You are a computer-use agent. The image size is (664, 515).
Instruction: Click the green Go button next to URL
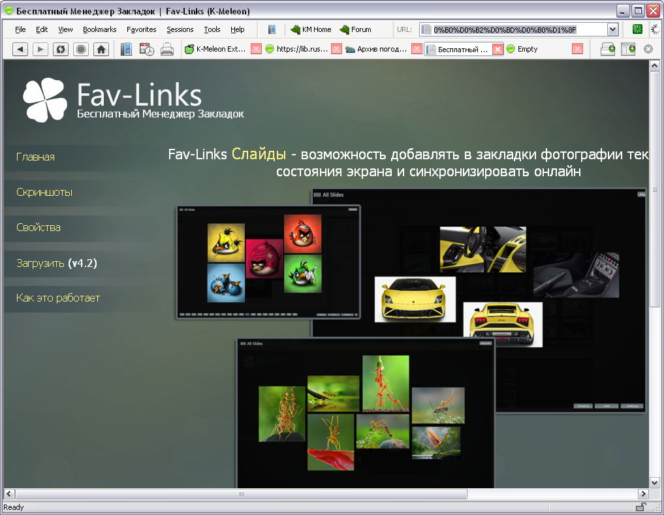click(x=637, y=29)
